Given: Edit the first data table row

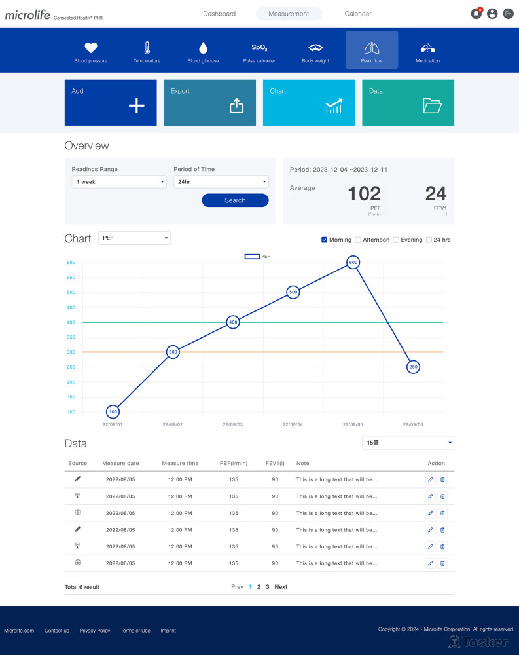Looking at the screenshot, I should (431, 479).
